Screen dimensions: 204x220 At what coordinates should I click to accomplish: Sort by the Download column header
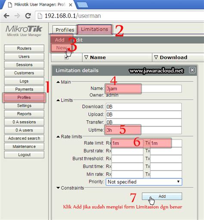click(x=178, y=57)
